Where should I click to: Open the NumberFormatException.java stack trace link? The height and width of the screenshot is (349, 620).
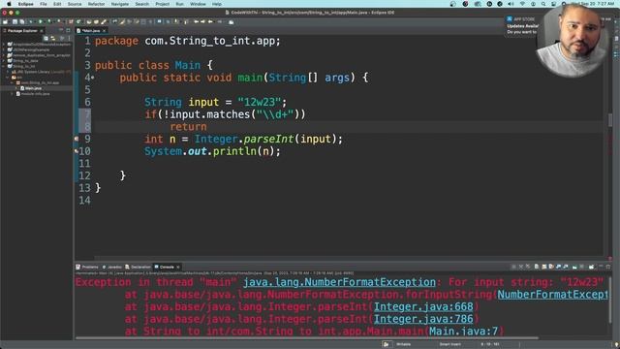[552, 295]
